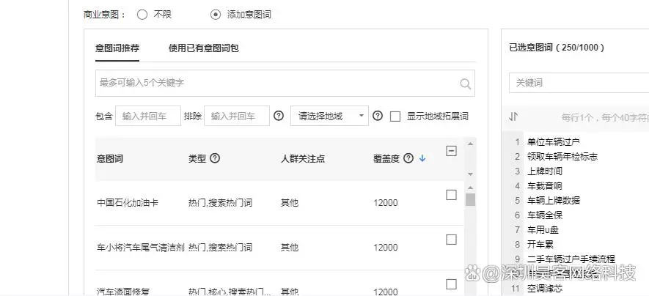This screenshot has height=296, width=649.
Task: Switch to the 使用已有意图词包 tab
Action: [x=203, y=48]
